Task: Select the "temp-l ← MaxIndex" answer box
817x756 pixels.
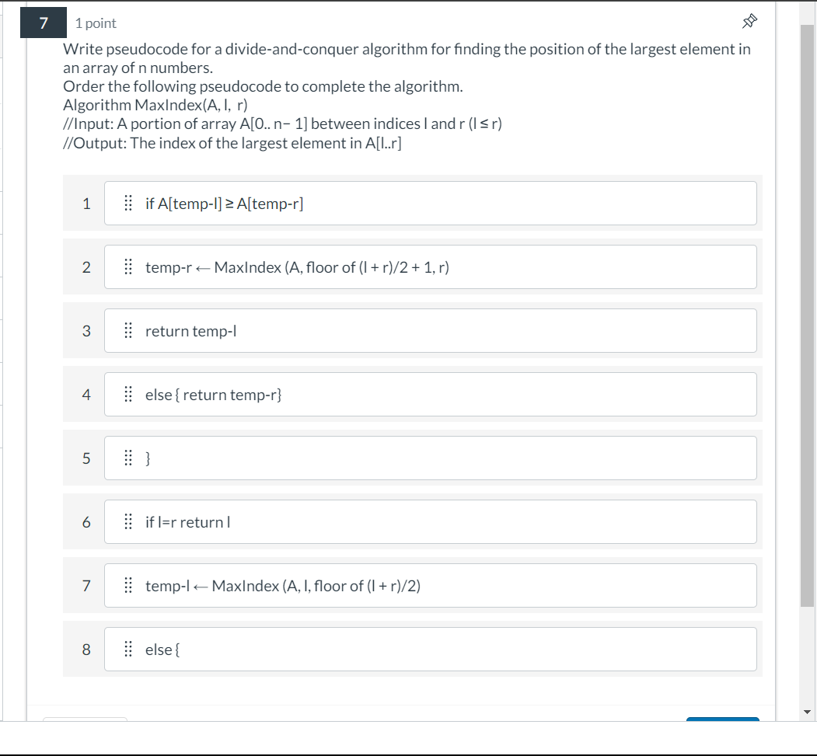Action: pyautogui.click(x=431, y=585)
